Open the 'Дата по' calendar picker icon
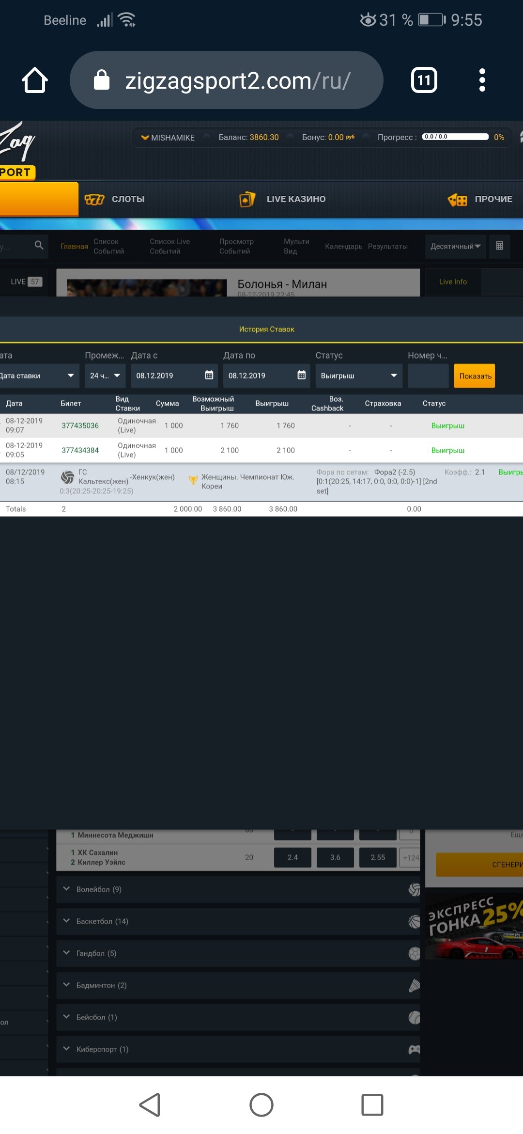 pyautogui.click(x=301, y=376)
